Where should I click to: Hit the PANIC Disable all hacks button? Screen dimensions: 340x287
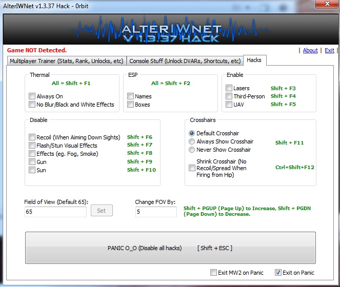pos(170,248)
